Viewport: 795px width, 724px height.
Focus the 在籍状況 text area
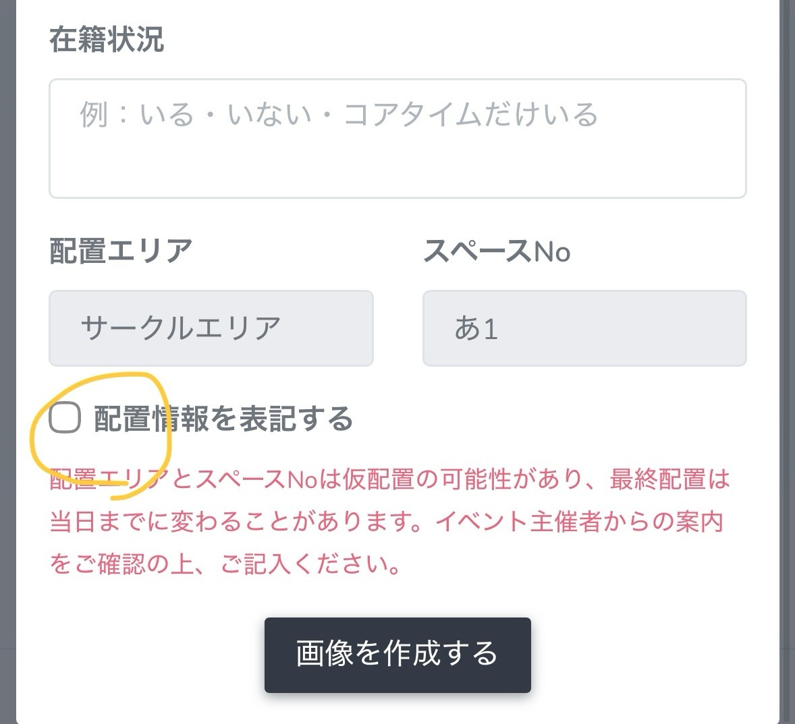(x=397, y=138)
